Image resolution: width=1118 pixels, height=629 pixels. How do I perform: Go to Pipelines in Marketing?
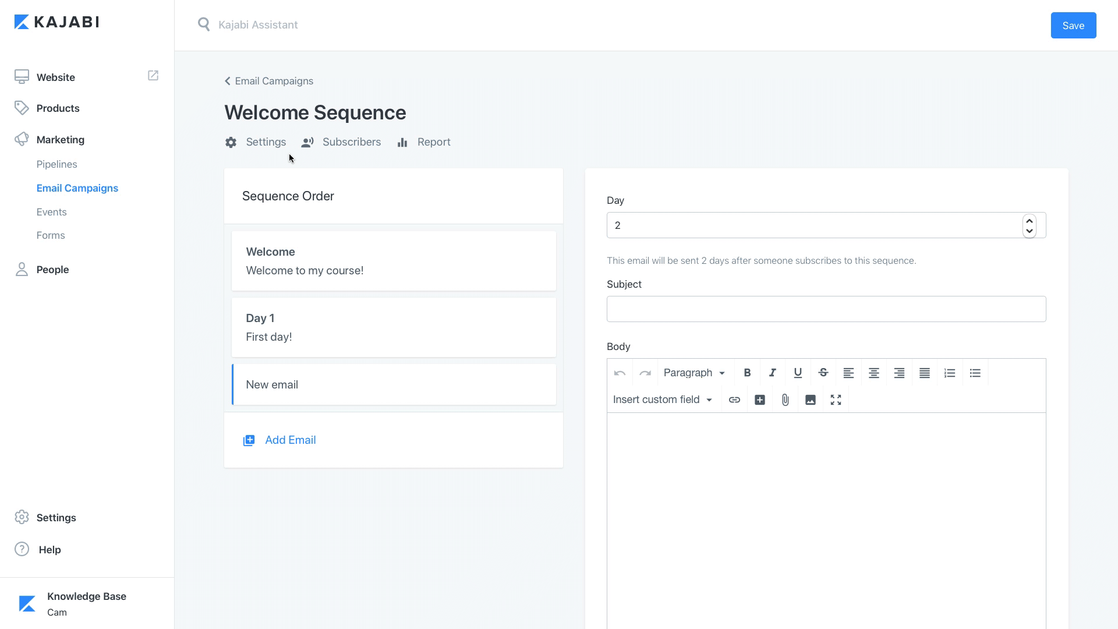pyautogui.click(x=56, y=164)
